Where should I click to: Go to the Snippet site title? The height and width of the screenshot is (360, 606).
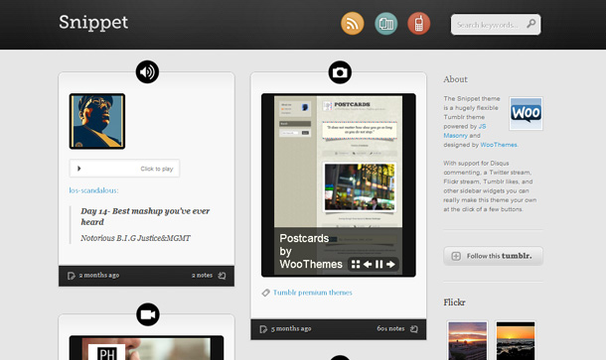[x=93, y=23]
